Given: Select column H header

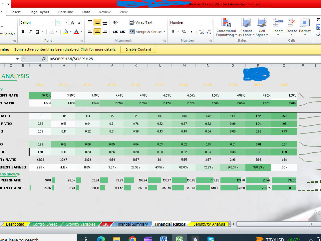Looking at the screenshot, I should click(64, 65).
